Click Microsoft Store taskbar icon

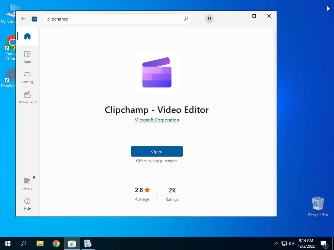[x=72, y=243]
